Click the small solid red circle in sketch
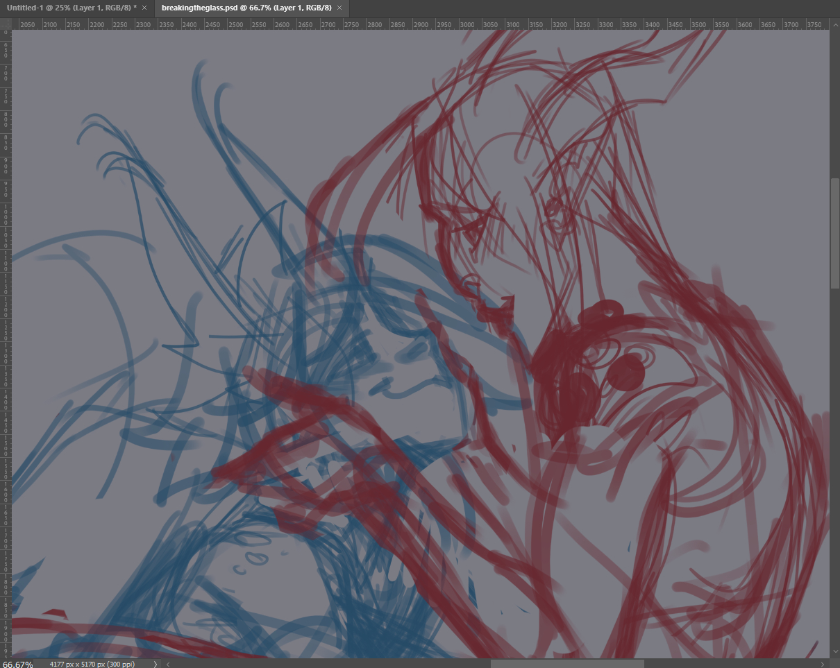Screen dimensions: 840x668 click(626, 372)
